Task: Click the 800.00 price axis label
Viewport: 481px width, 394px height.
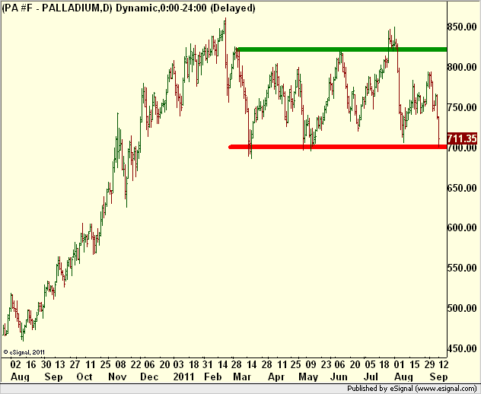Action: (x=462, y=67)
